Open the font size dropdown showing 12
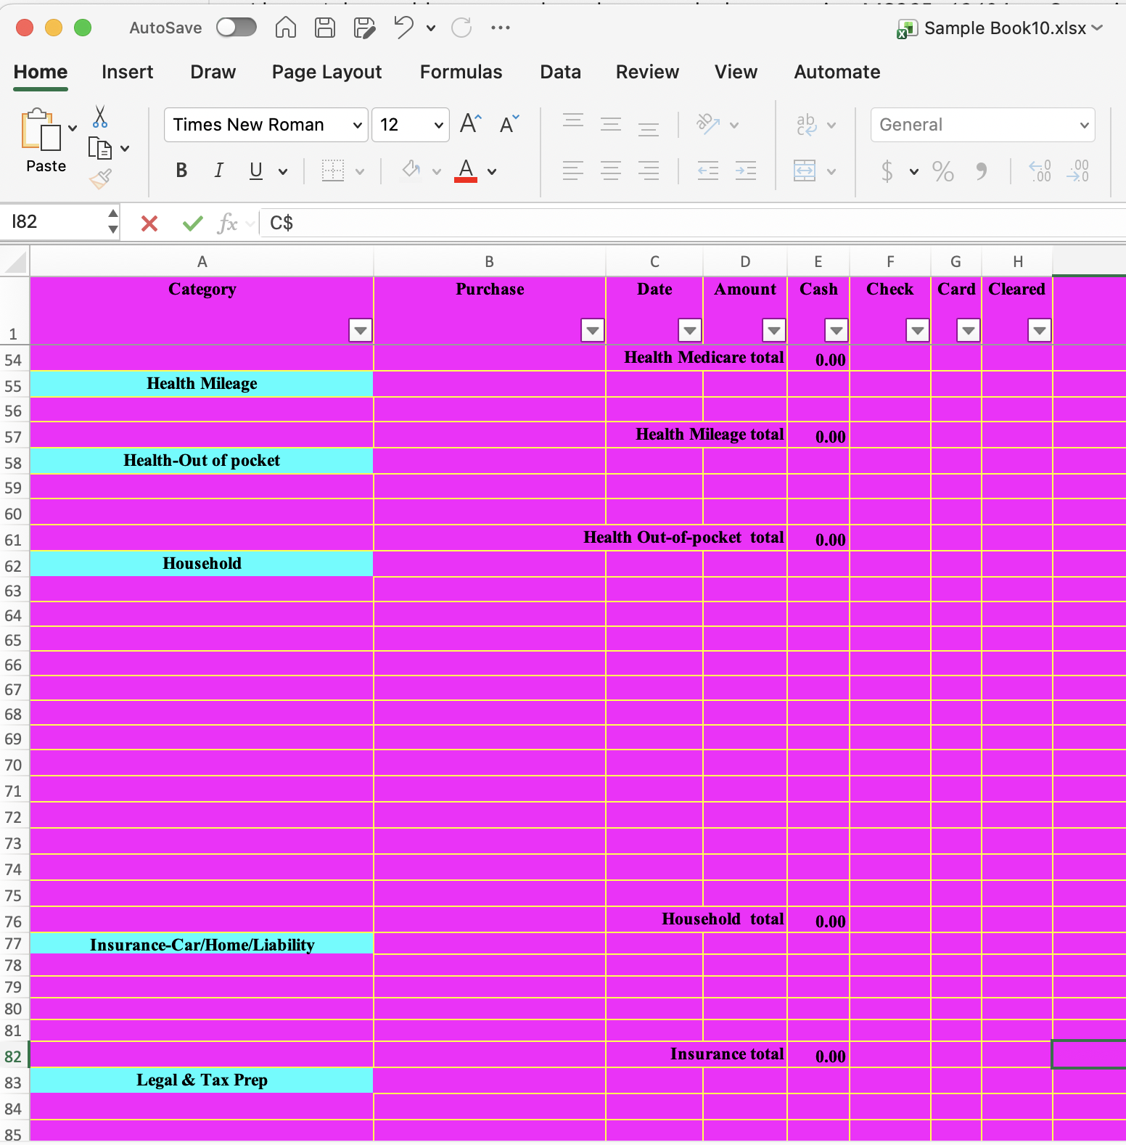The image size is (1126, 1145). (411, 125)
